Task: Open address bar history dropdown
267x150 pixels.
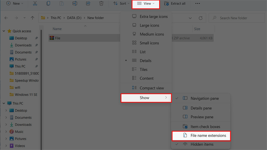Action: (190, 18)
